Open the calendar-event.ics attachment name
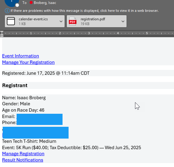The height and width of the screenshot is (167, 174). (33, 19)
